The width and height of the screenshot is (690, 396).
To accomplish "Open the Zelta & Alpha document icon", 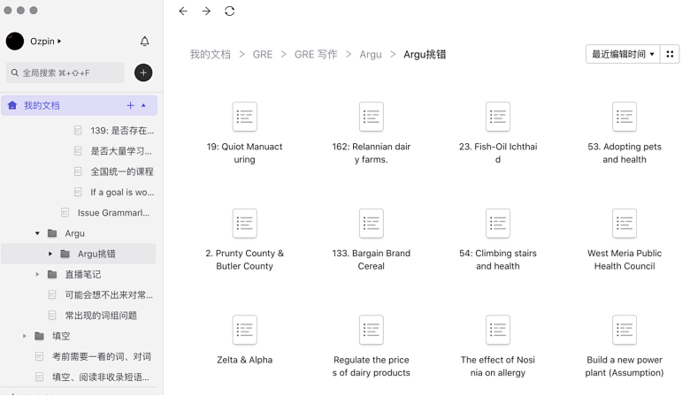I will [244, 330].
